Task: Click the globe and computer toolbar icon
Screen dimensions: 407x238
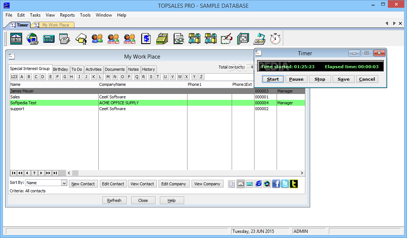Action: pyautogui.click(x=32, y=39)
